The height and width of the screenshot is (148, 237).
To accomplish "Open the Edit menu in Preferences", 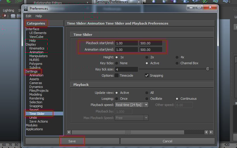I will click(28, 16).
